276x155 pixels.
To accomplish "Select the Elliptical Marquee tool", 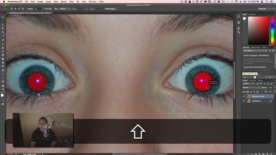I will 3,21.
